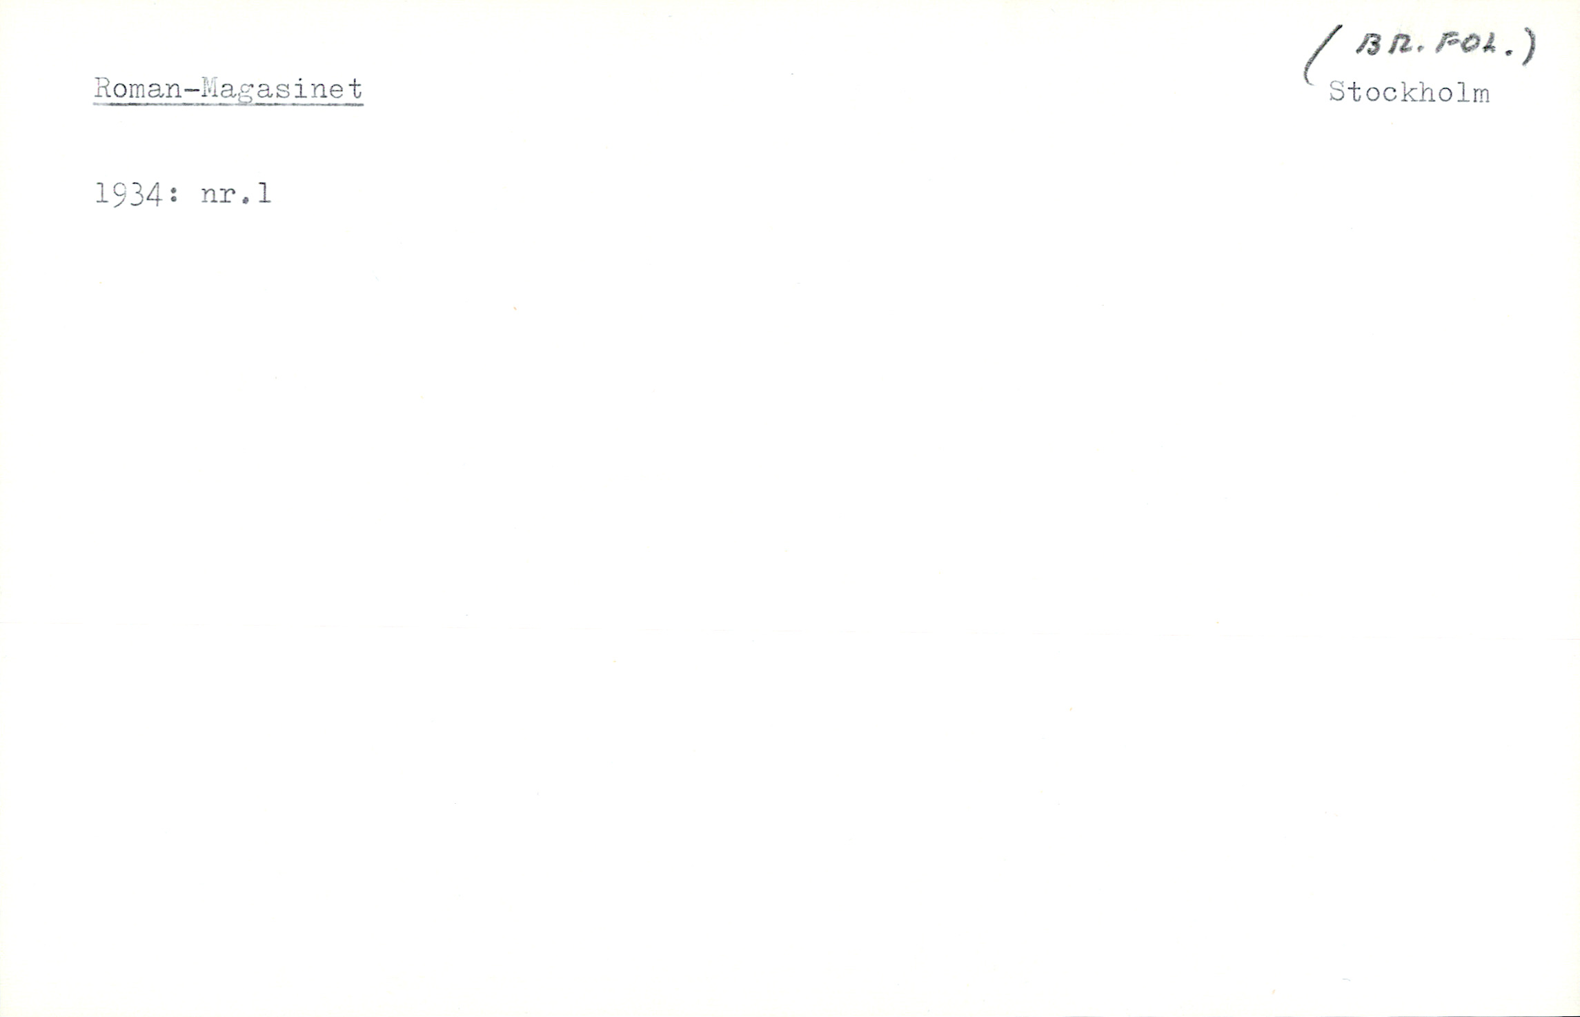Image resolution: width=1580 pixels, height=1017 pixels.
Task: Click the underlined title Roman-Magasinet
Action: coord(228,90)
